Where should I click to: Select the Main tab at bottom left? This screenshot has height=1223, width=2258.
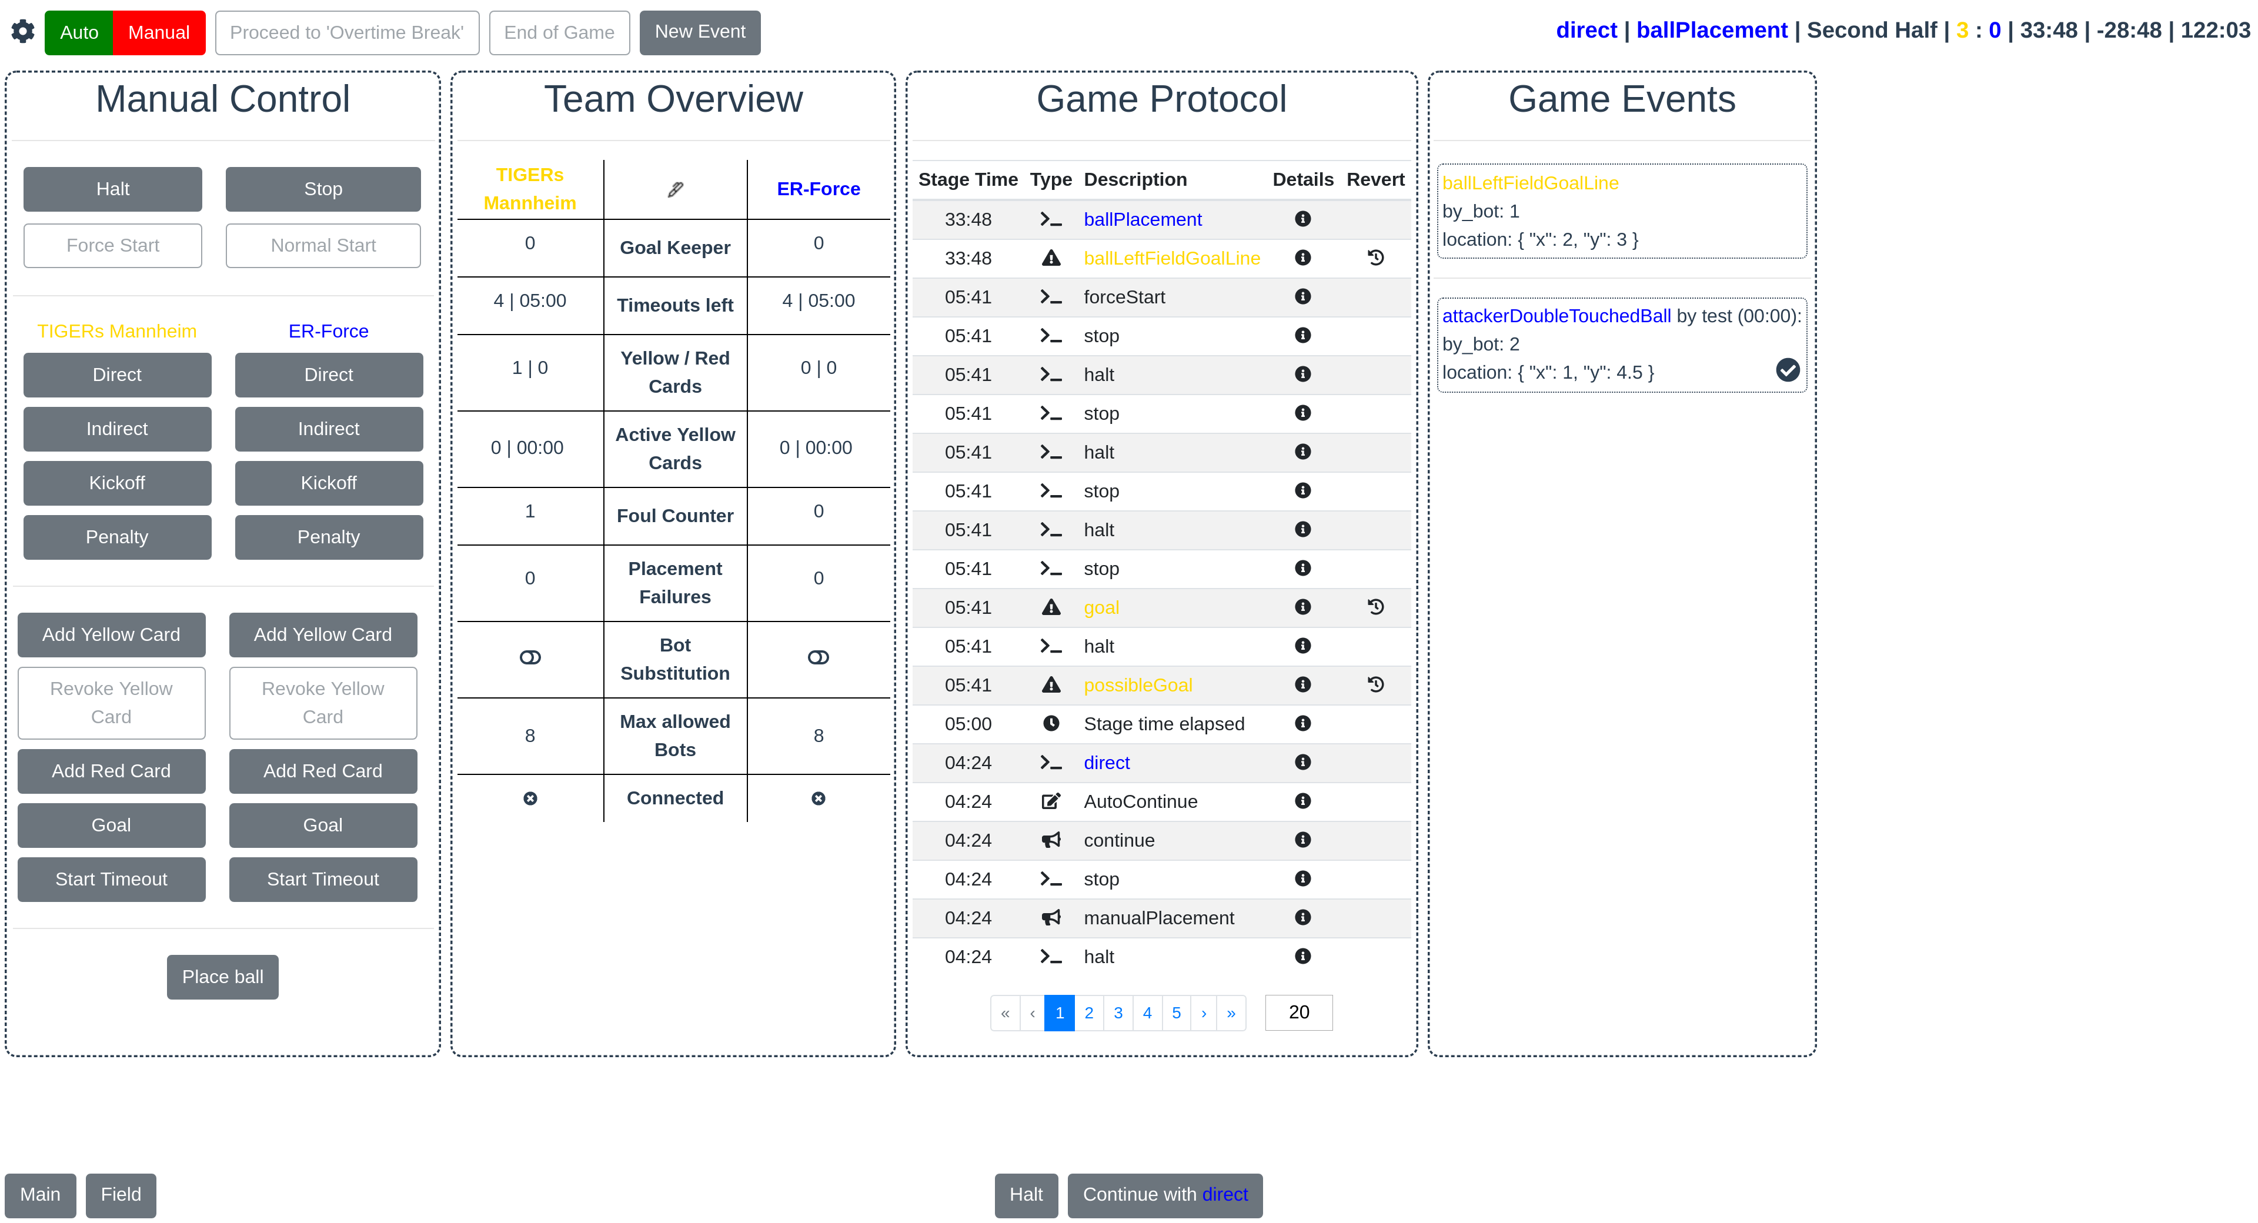tap(41, 1194)
